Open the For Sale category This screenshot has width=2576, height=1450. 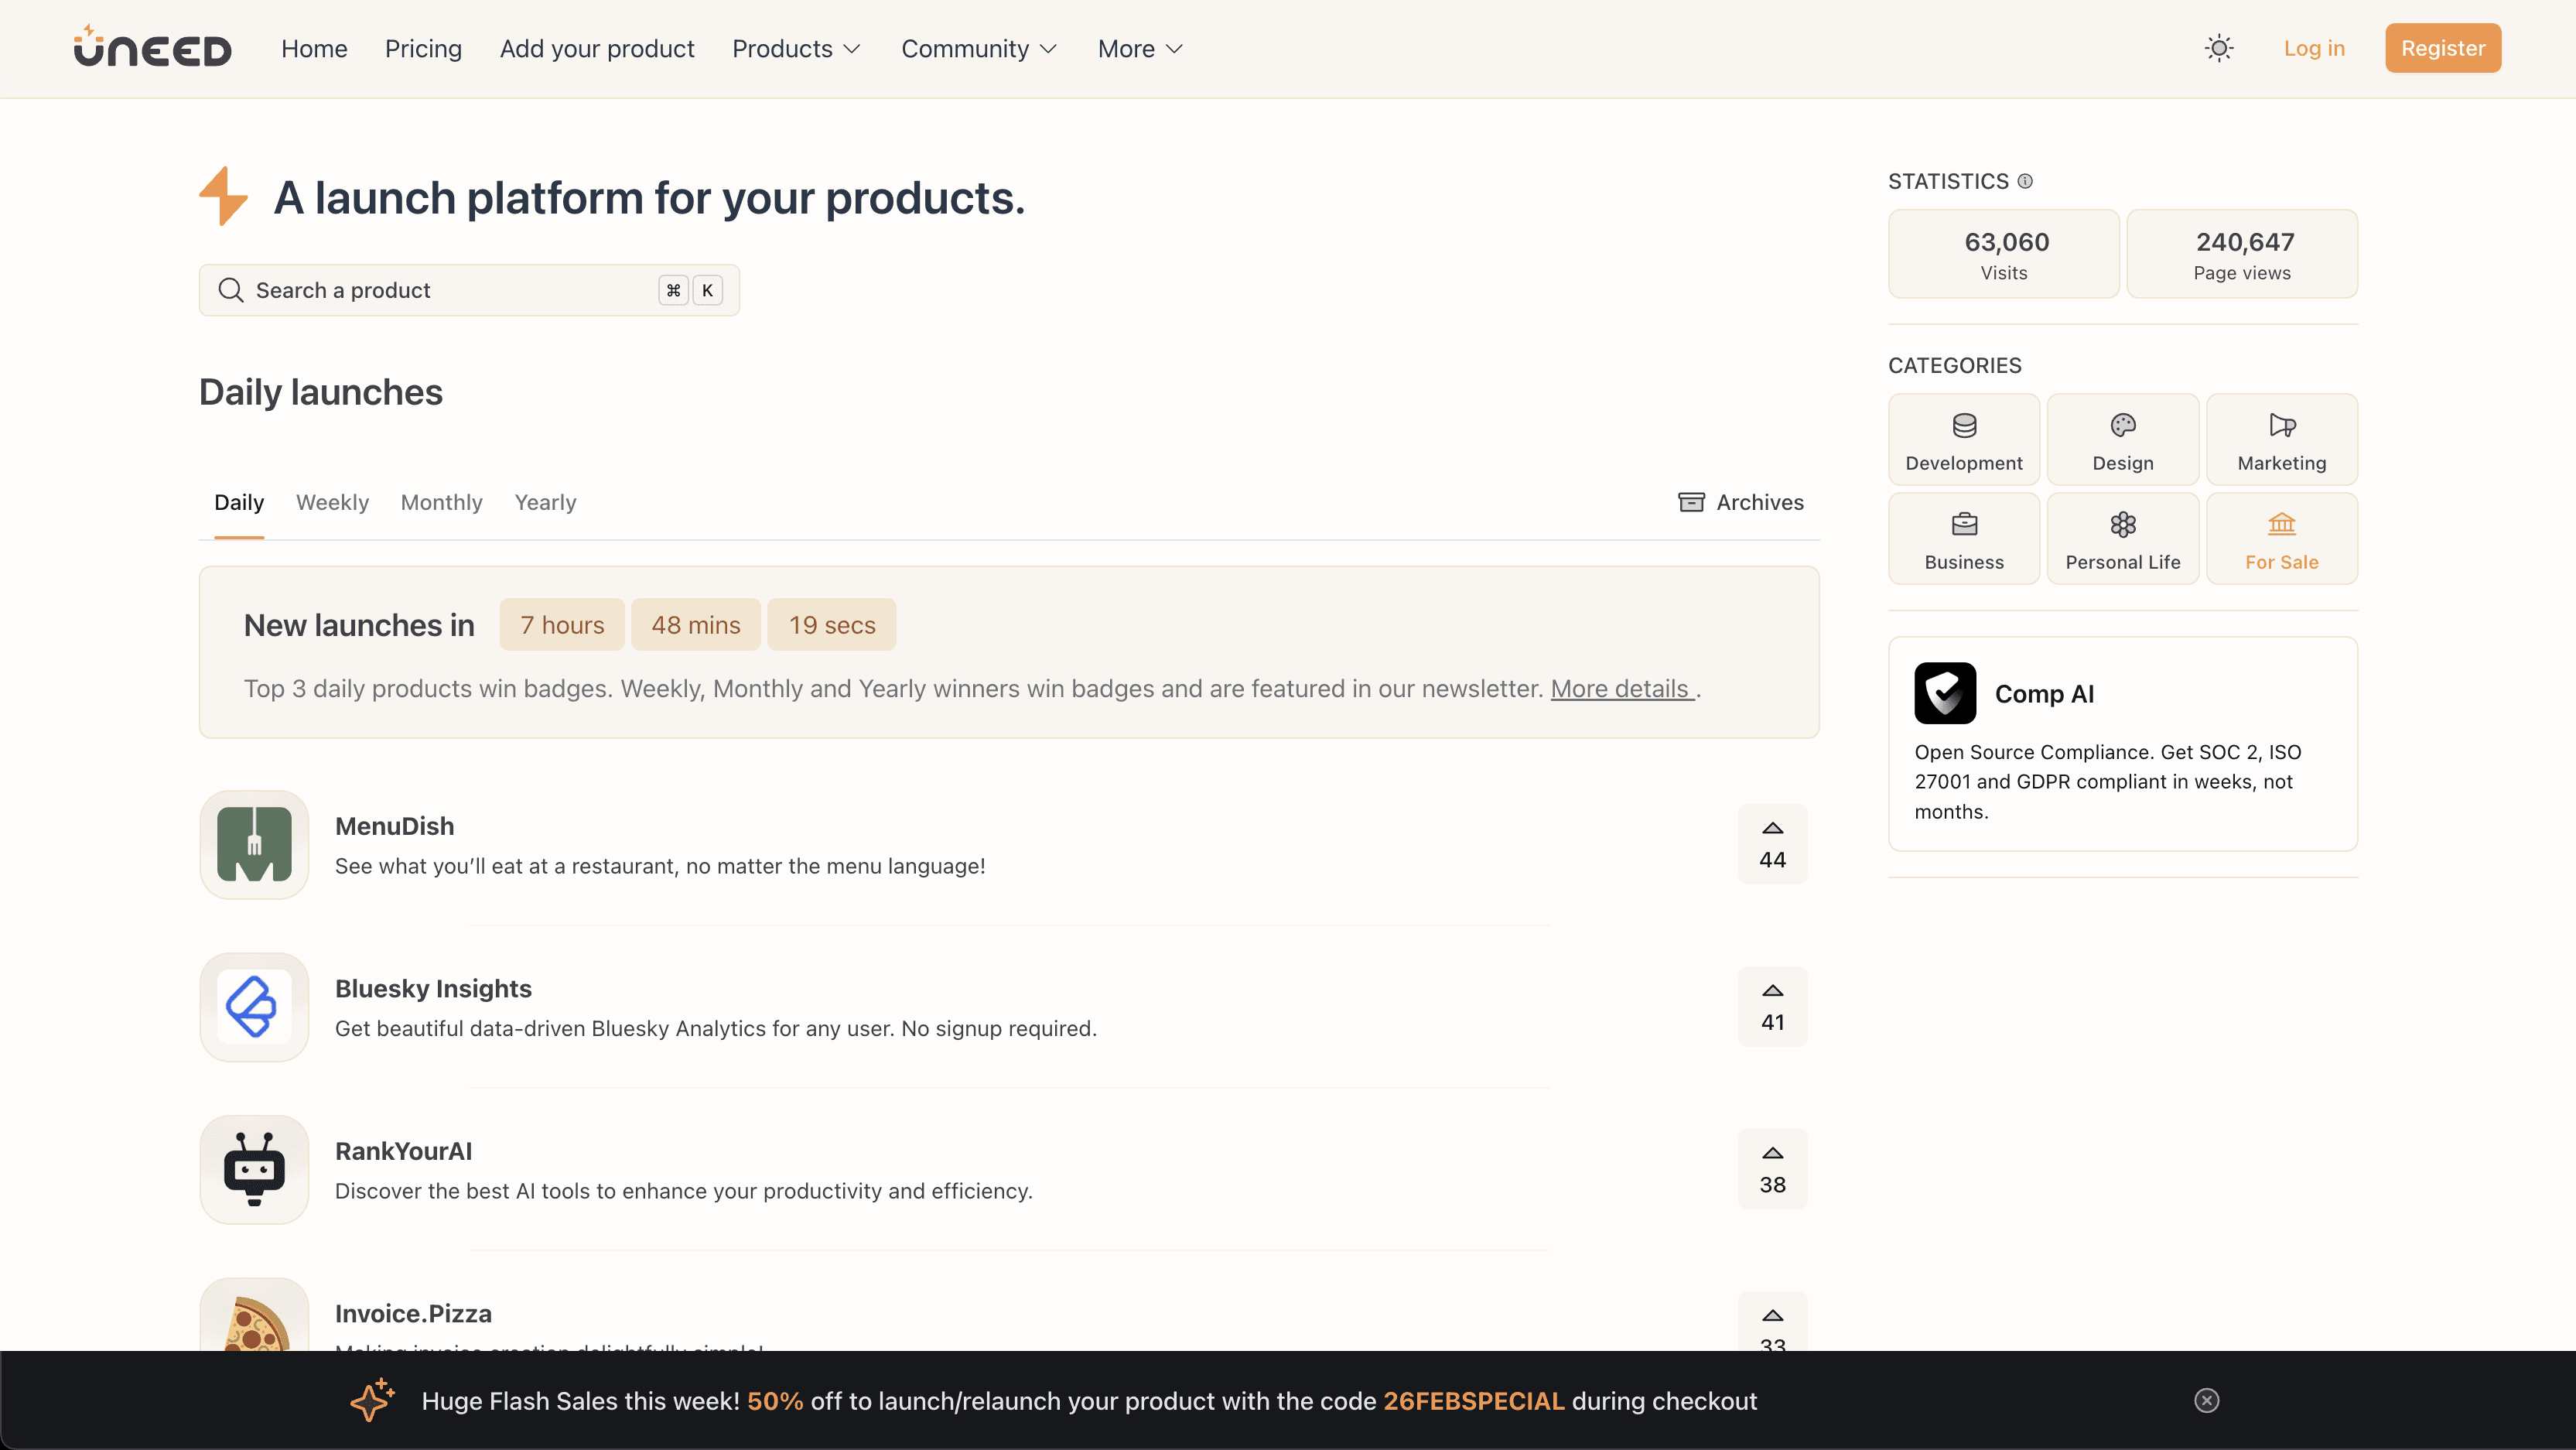tap(2282, 538)
